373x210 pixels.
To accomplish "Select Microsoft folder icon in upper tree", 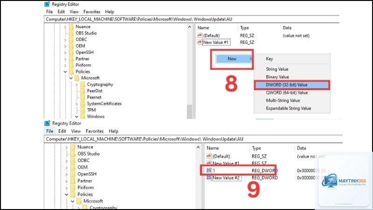I will (x=77, y=78).
